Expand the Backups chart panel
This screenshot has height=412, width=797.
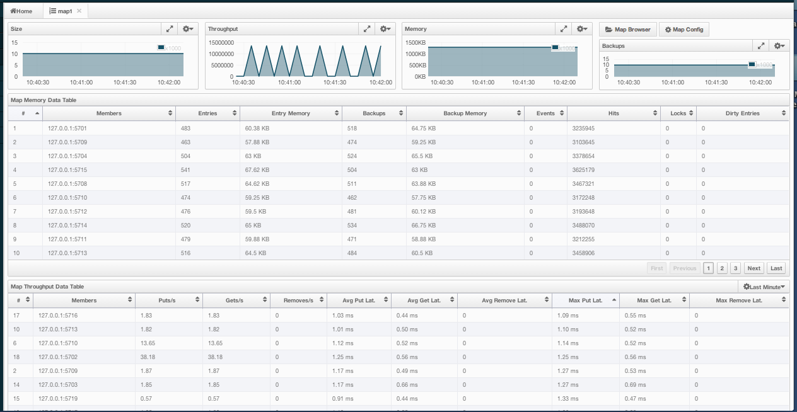[762, 46]
